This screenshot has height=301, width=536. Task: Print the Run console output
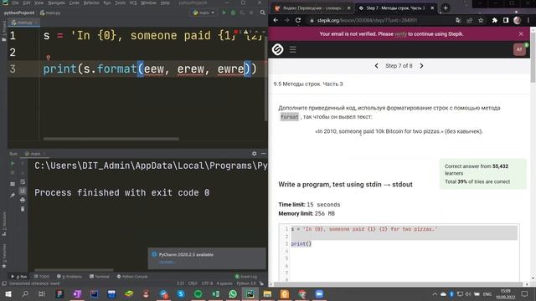point(23,200)
